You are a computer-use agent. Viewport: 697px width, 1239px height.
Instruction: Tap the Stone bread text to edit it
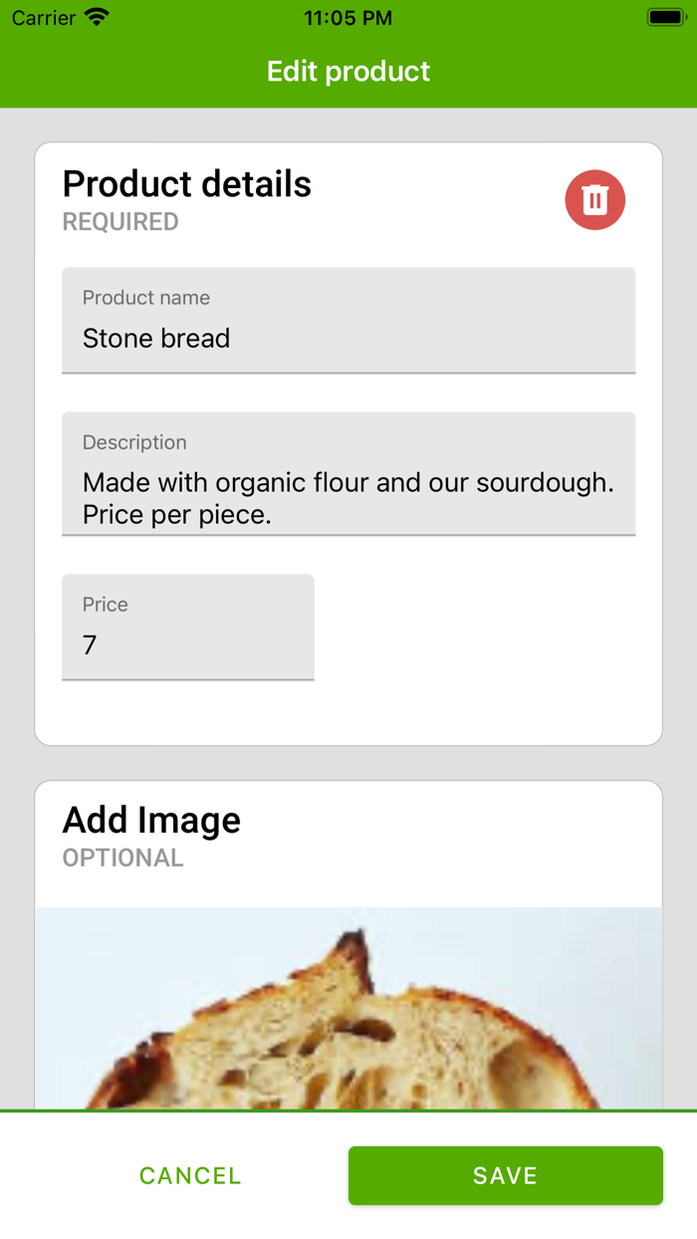tap(155, 339)
